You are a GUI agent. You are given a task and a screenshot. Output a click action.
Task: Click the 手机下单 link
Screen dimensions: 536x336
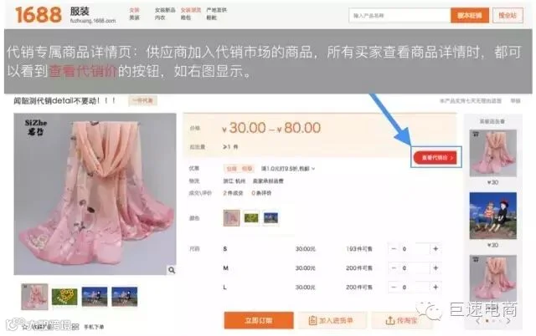click(x=94, y=327)
